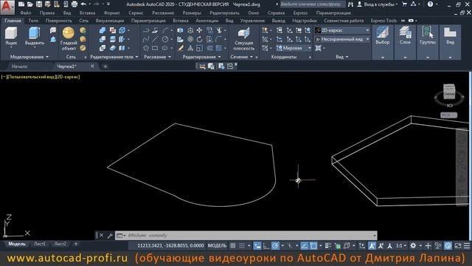
Task: Open the Размеры menu
Action: pyautogui.click(x=192, y=13)
